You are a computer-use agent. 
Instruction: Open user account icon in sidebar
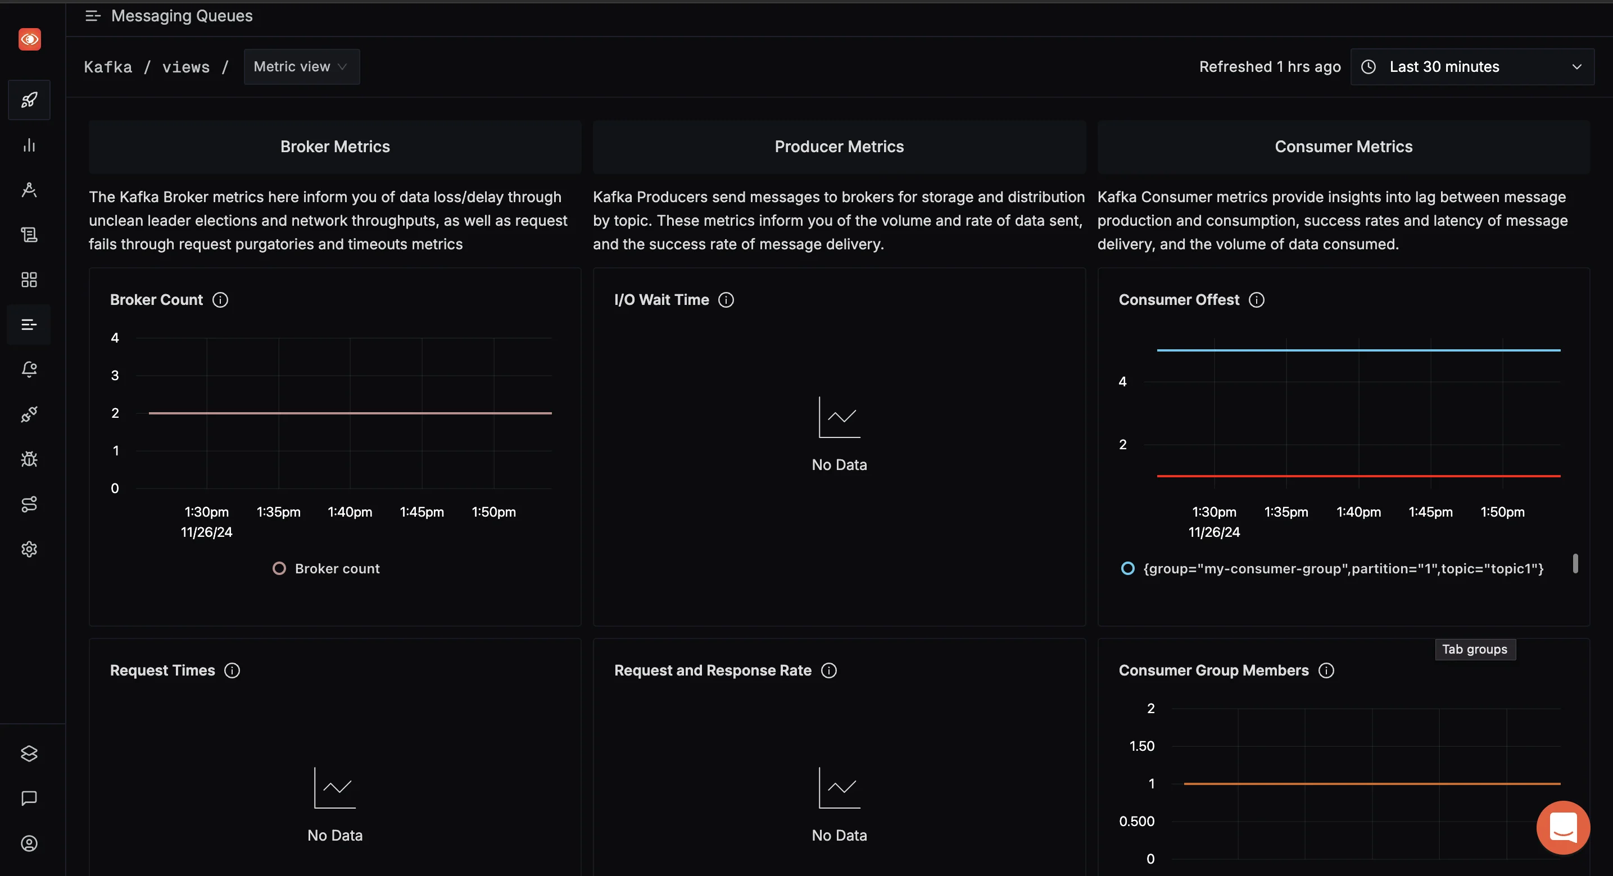(29, 843)
